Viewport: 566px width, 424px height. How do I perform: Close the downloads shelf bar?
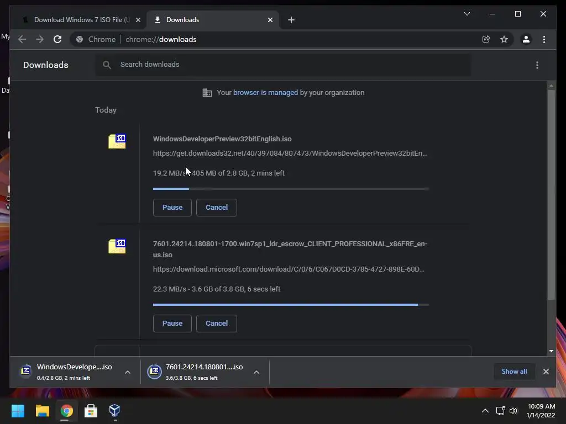(546, 372)
